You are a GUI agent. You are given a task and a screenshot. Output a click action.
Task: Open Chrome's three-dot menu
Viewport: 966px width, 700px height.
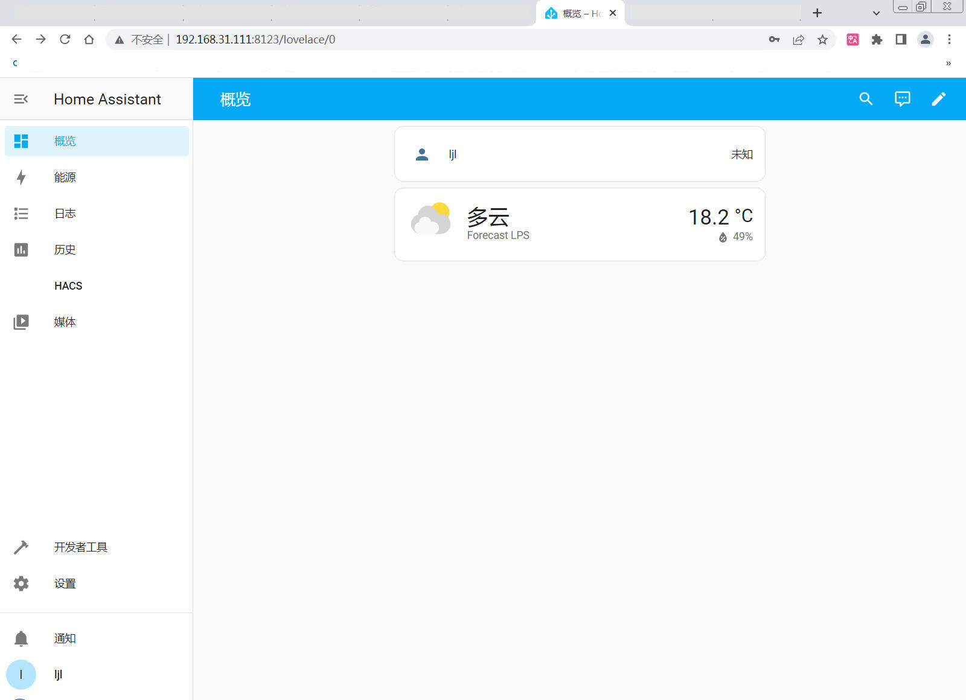coord(949,39)
